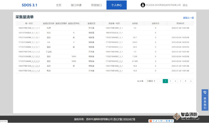Click the phone icon on contact widget
The width and height of the screenshot is (209, 123).
pyautogui.click(x=205, y=92)
